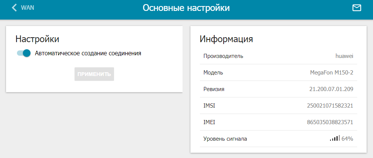Click the IMEI number 865035038823571
This screenshot has height=158, width=373.
330,122
